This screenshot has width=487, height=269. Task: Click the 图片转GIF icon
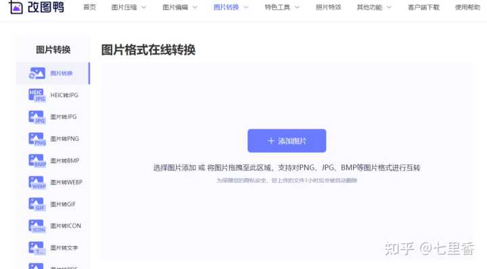tap(37, 204)
